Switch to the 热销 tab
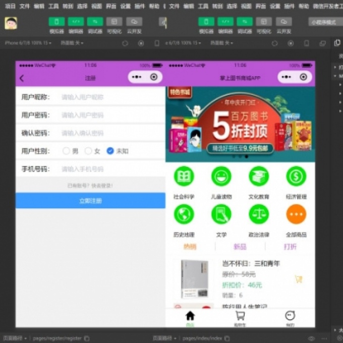Viewport: 343px width, 343px height. coord(190,247)
